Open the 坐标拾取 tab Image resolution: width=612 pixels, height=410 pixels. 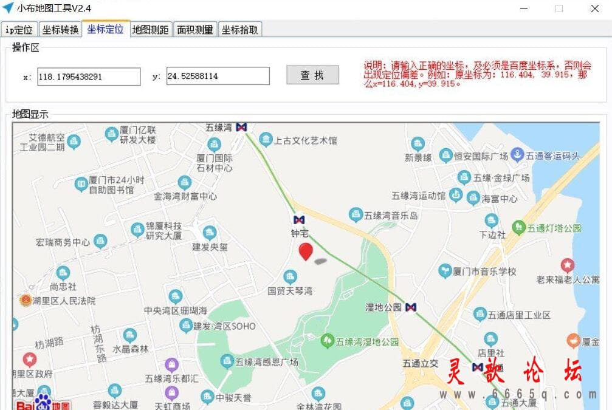coord(239,30)
